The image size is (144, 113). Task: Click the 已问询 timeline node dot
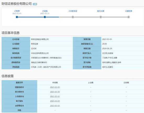(45, 17)
